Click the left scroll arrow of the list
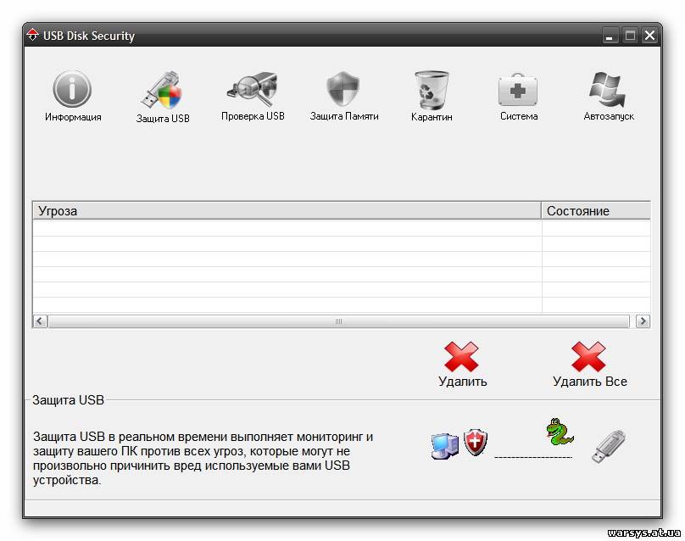The image size is (685, 541). point(40,321)
